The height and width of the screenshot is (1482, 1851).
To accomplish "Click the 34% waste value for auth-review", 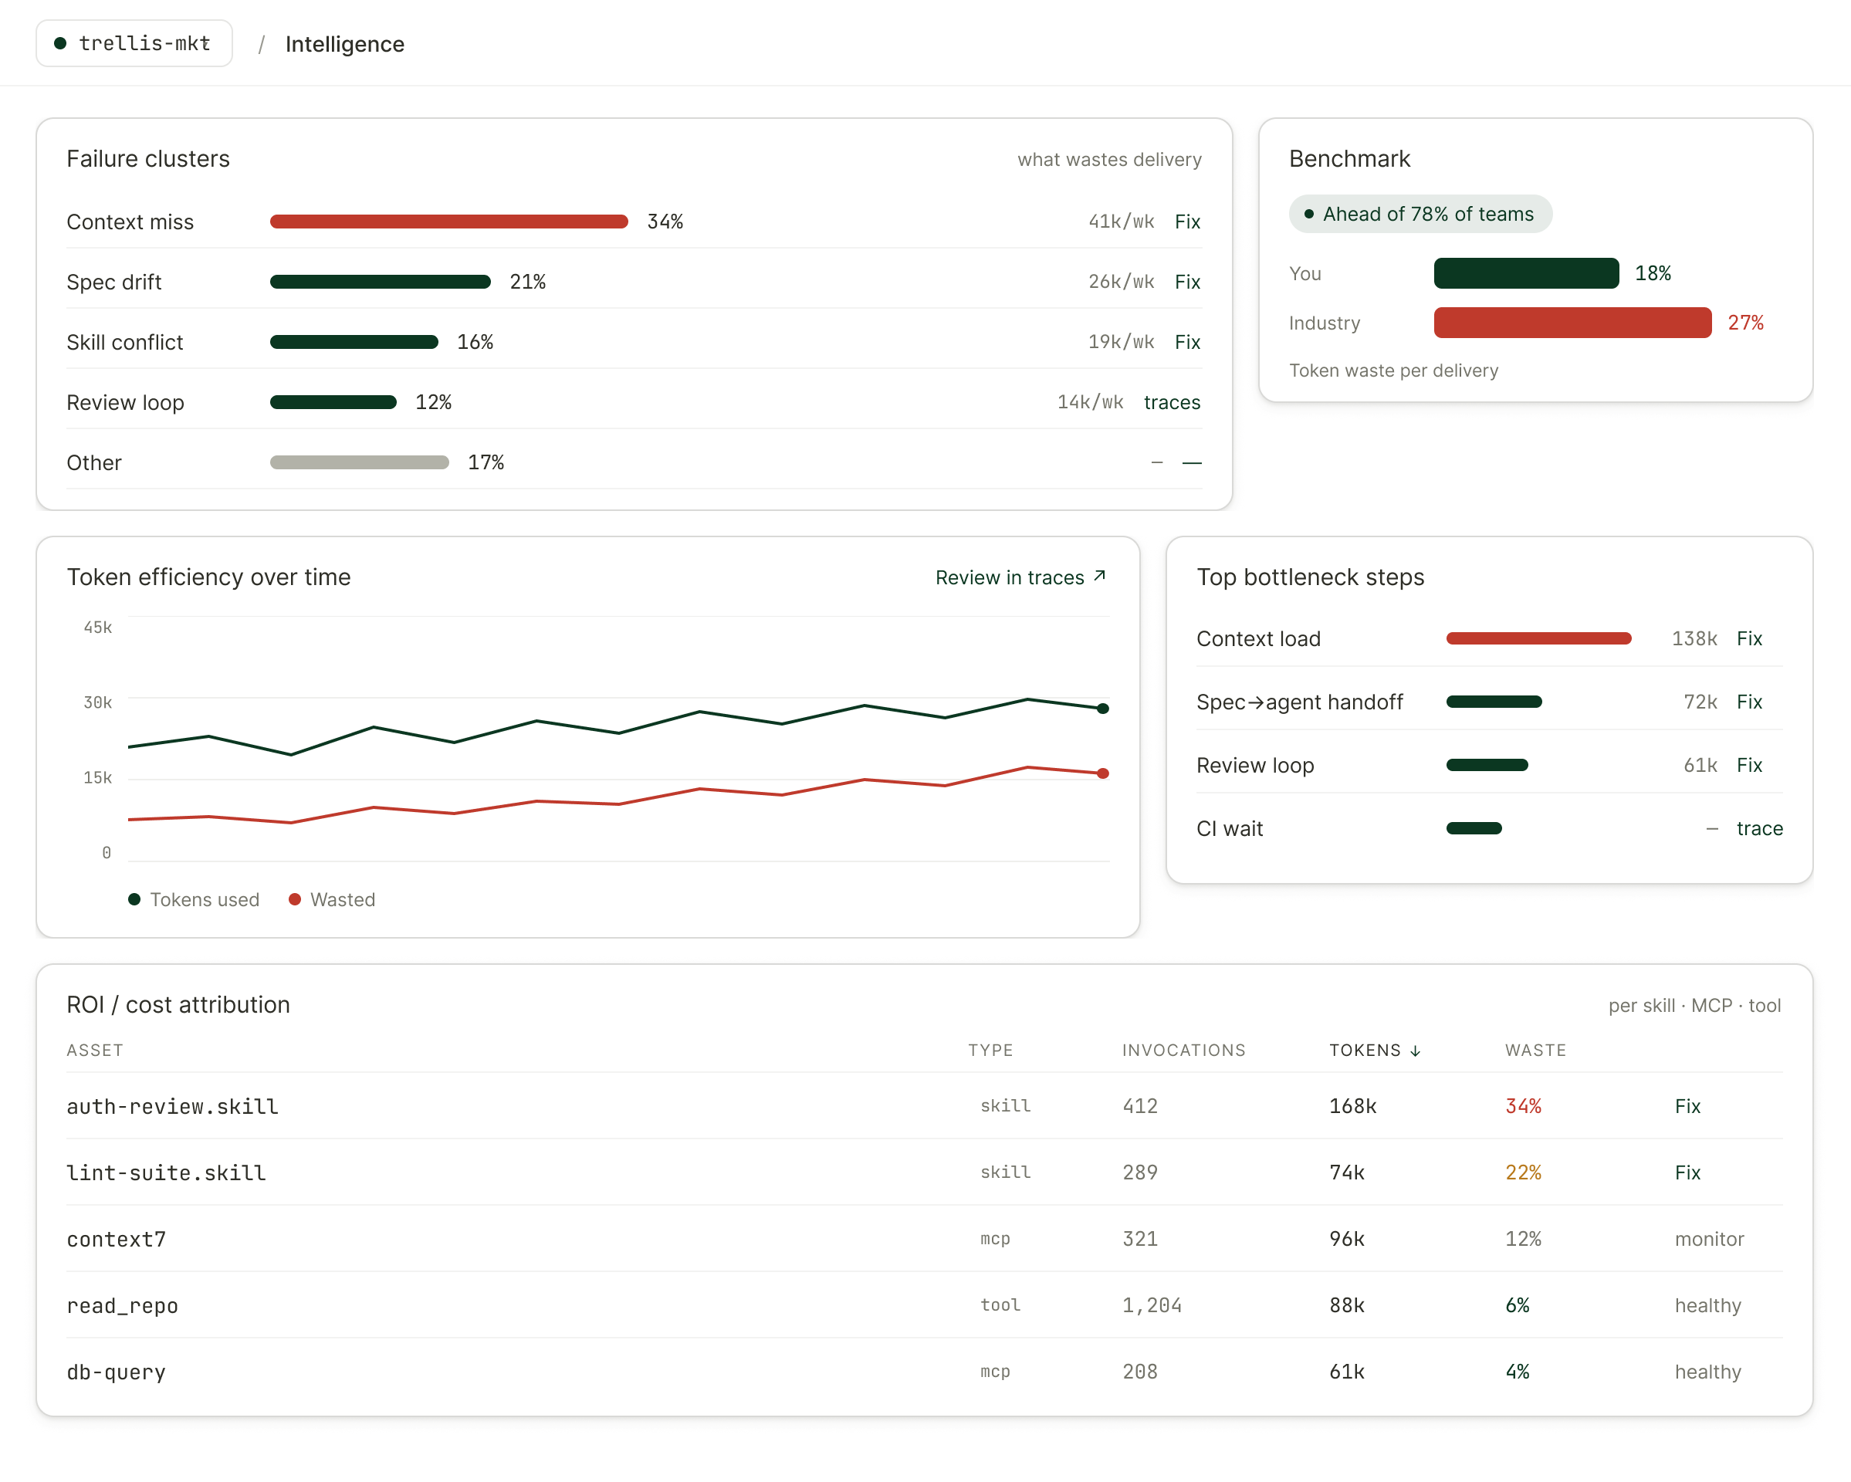I will [x=1523, y=1106].
